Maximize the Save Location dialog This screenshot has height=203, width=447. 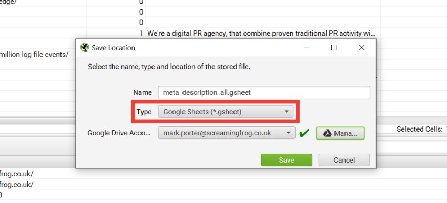334,48
